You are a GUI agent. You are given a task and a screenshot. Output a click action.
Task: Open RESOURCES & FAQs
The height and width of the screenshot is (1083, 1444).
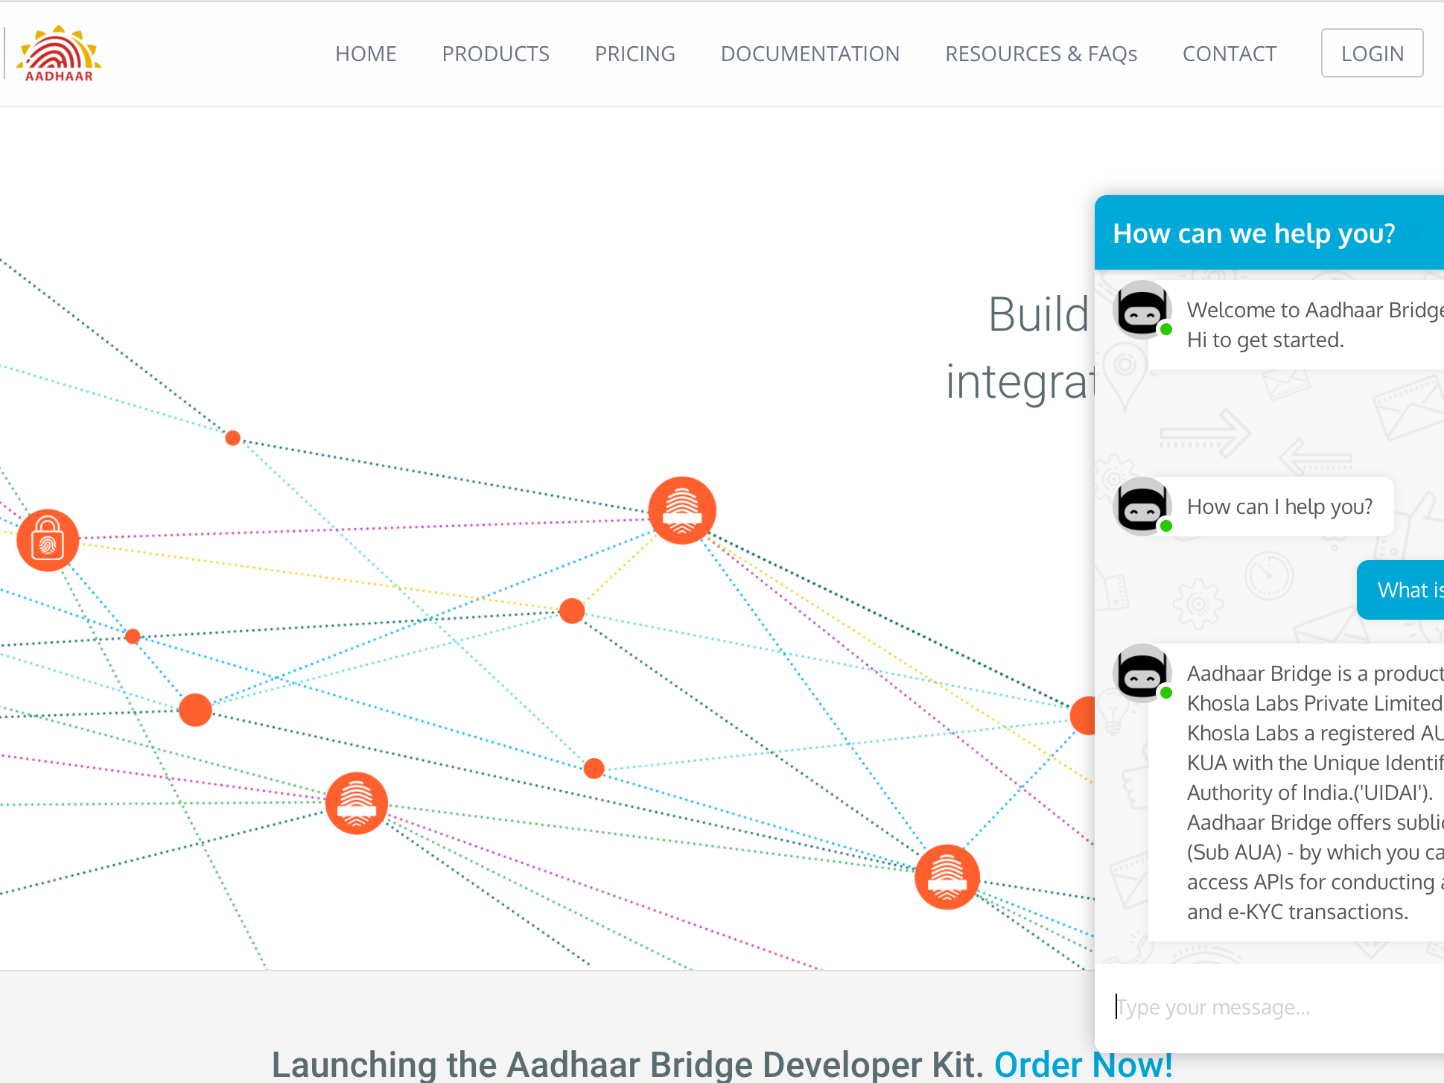(1041, 54)
